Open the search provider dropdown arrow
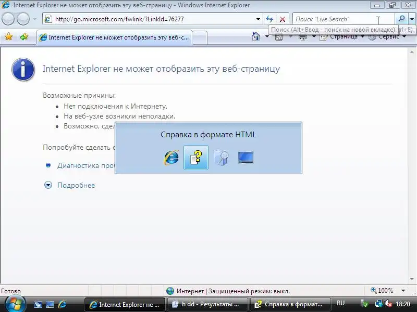The image size is (417, 312). coord(412,19)
